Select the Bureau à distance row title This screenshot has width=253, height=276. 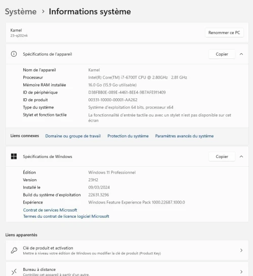coord(39,269)
